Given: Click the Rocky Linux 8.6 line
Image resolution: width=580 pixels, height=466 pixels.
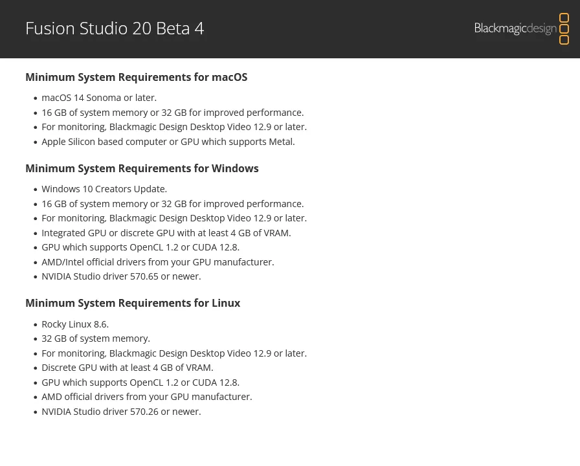Looking at the screenshot, I should tap(75, 324).
